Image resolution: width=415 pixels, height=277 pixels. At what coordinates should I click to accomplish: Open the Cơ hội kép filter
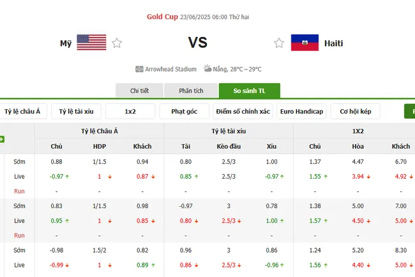click(356, 112)
